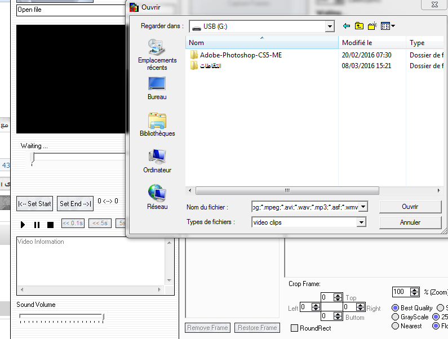The height and width of the screenshot is (339, 448).
Task: Select Bureau in the places sidebar
Action: tap(157, 88)
